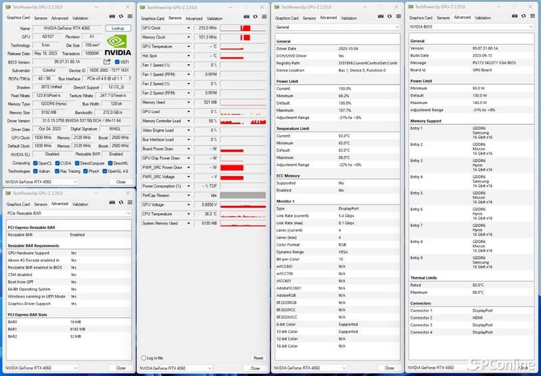This screenshot has width=541, height=376.
Task: Click camera icon in the Advanced General window
Action: point(381,16)
